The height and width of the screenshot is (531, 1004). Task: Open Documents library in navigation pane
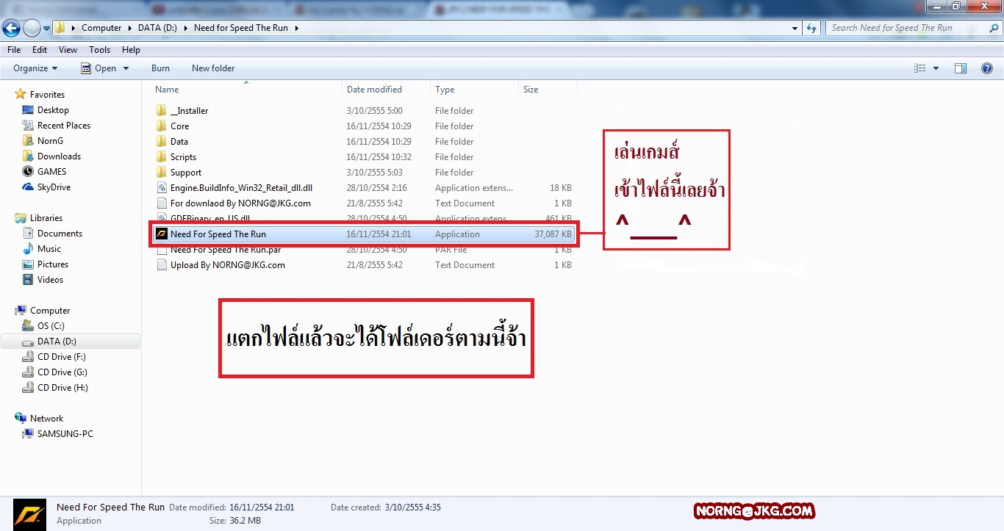pyautogui.click(x=60, y=234)
